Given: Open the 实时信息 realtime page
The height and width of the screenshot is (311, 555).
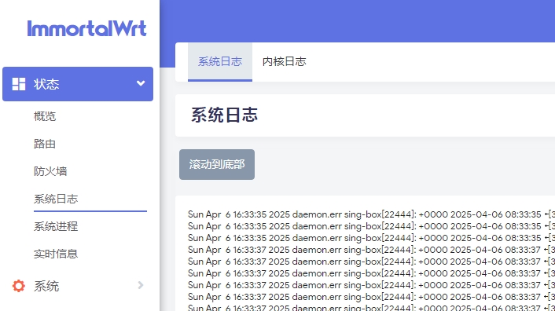Looking at the screenshot, I should coord(56,254).
